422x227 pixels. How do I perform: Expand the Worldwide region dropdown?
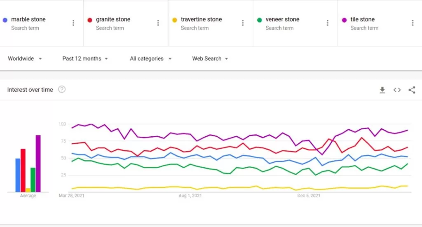[x=25, y=59]
